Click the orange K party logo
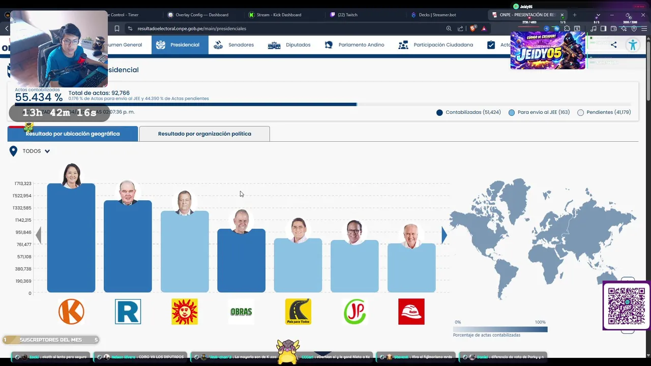 [71, 312]
